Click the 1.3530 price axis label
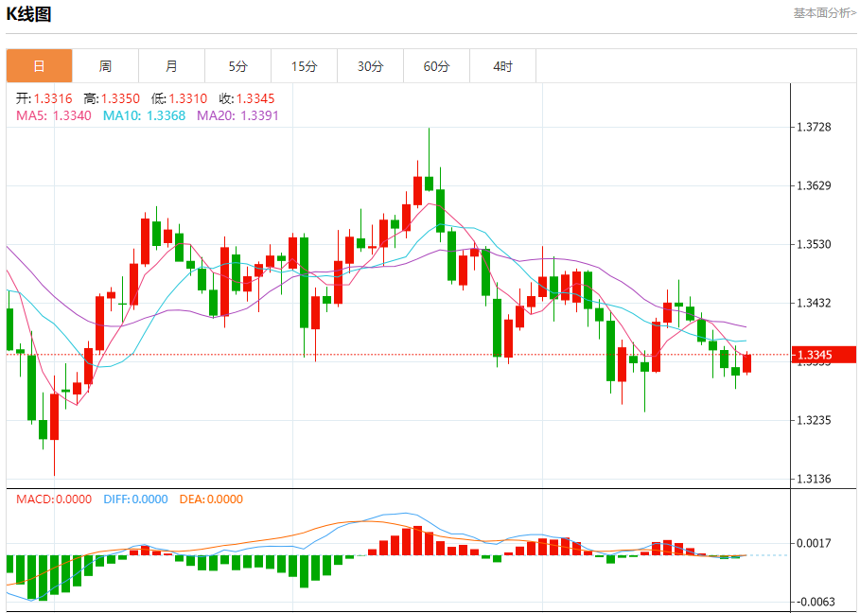This screenshot has width=860, height=613. point(814,245)
